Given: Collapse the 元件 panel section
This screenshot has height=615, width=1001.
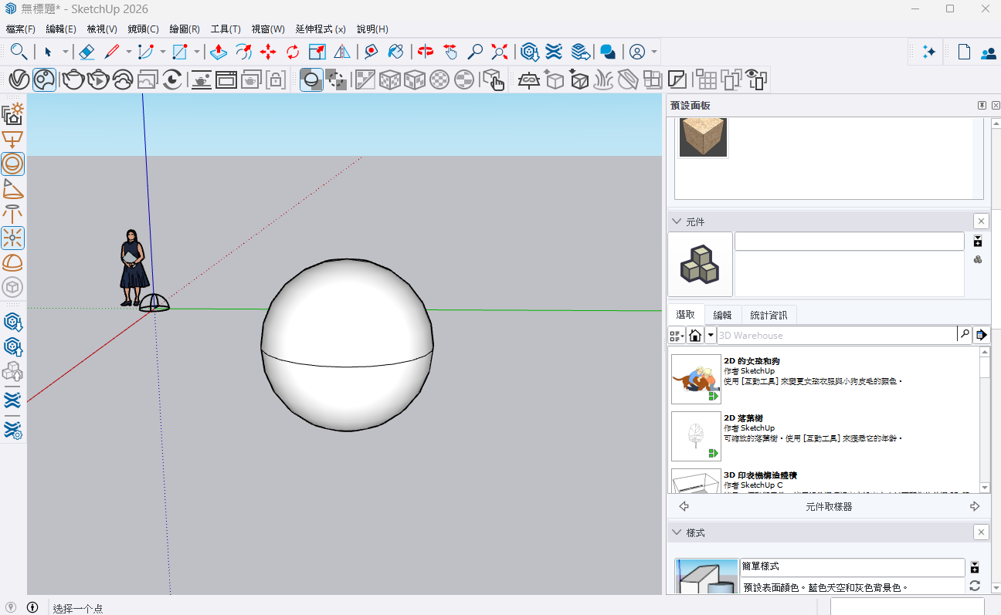Looking at the screenshot, I should (x=677, y=221).
